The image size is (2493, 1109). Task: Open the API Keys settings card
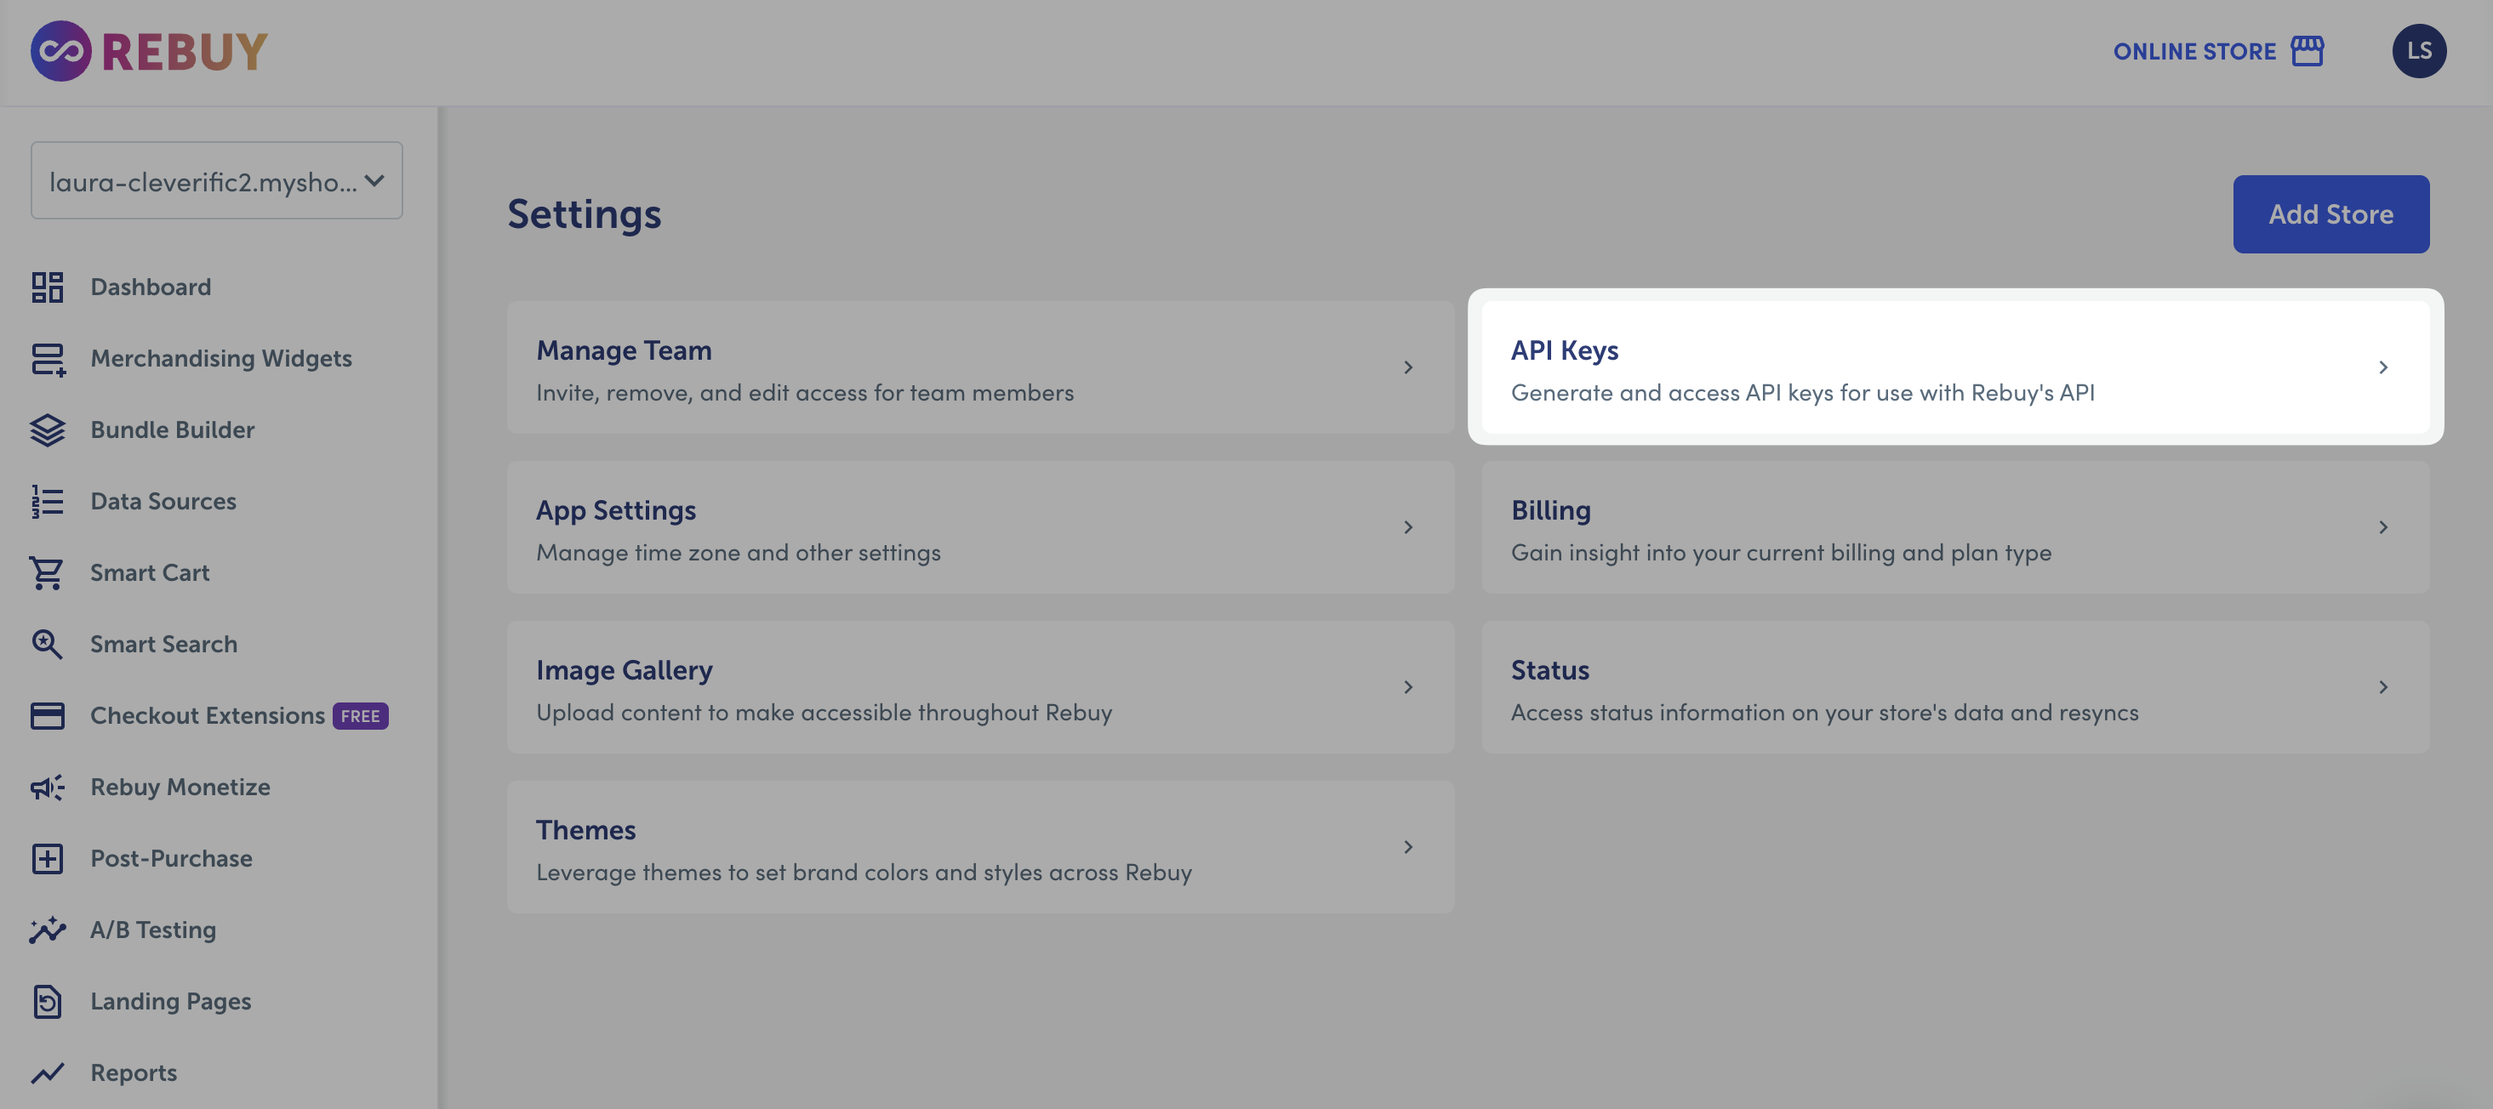coord(1955,367)
